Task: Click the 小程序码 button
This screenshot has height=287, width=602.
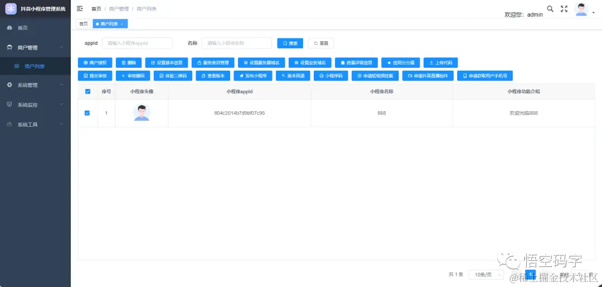Action: 331,76
